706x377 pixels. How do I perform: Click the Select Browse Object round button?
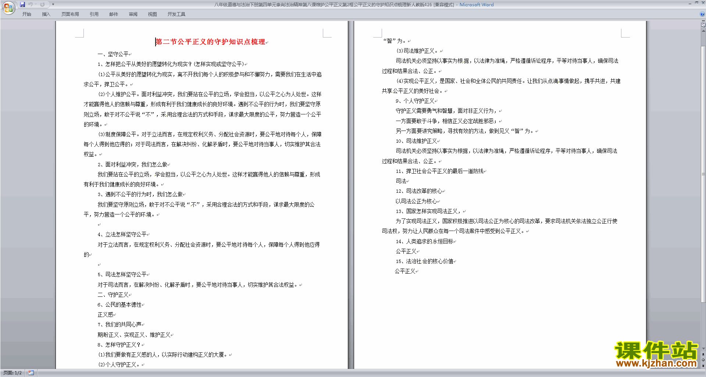[703, 360]
